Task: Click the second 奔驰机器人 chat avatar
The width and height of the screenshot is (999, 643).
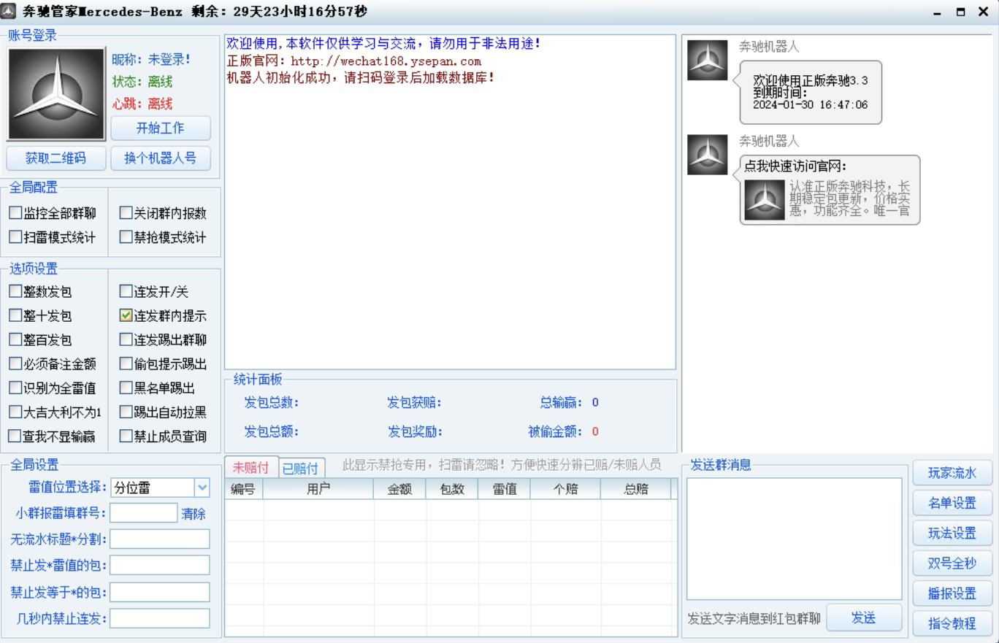Action: [x=707, y=155]
